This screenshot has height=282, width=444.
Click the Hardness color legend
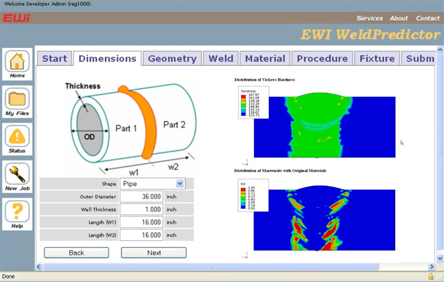point(253,102)
